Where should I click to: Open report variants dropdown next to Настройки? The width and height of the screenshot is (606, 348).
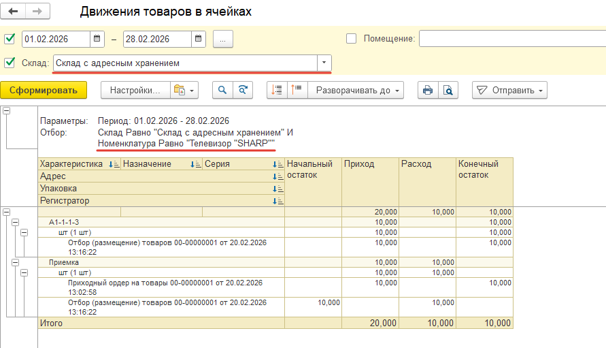click(184, 90)
